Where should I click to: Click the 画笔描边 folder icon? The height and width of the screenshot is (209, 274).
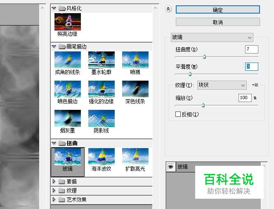coord(62,46)
